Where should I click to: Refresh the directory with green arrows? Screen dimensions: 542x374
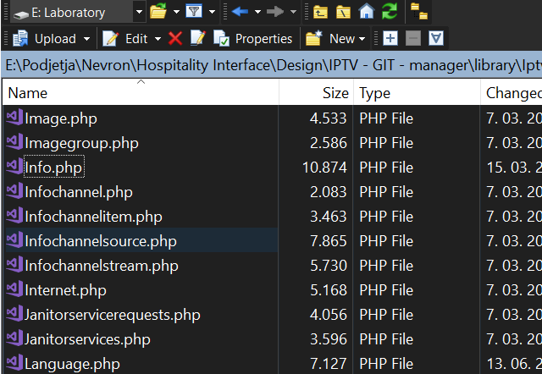click(389, 12)
